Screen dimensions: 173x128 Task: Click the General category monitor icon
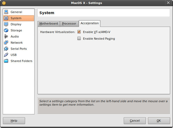click(6, 12)
